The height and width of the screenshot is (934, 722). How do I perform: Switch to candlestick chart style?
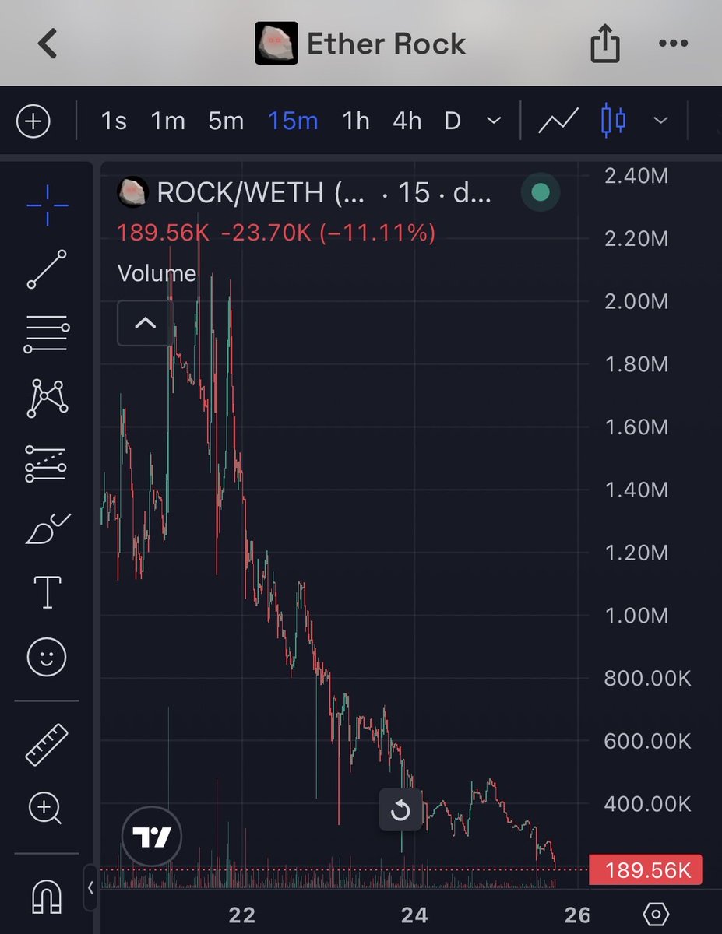pos(613,121)
